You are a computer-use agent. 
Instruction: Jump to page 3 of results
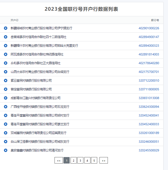80,160
